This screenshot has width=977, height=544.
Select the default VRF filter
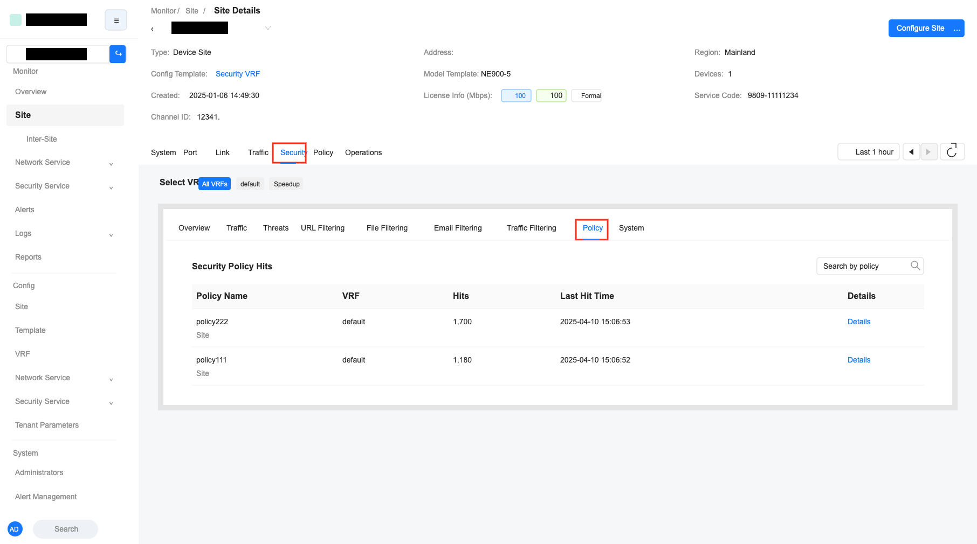tap(250, 184)
